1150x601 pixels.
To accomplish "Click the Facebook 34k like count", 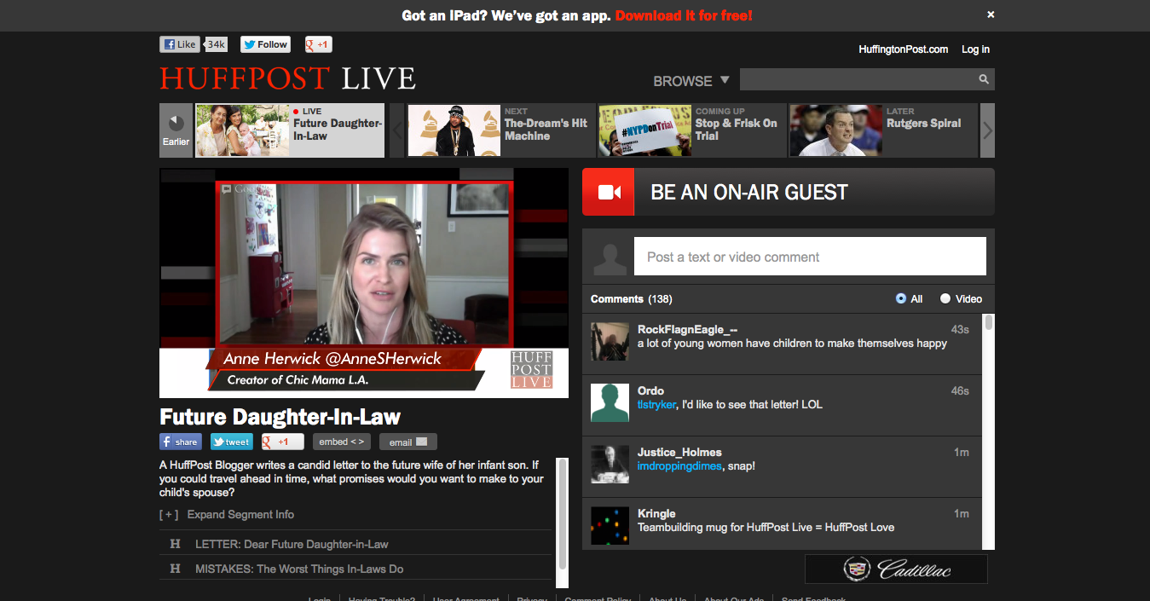I will tap(217, 45).
